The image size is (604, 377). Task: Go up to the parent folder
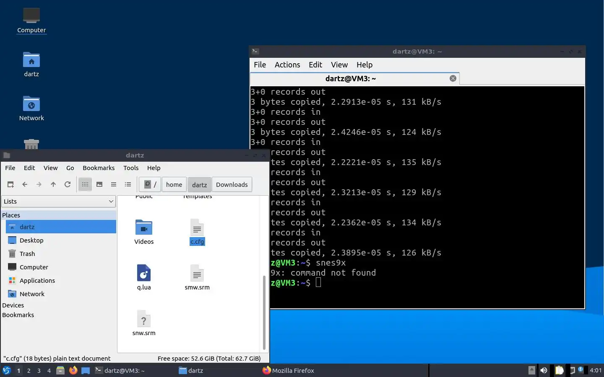[53, 184]
